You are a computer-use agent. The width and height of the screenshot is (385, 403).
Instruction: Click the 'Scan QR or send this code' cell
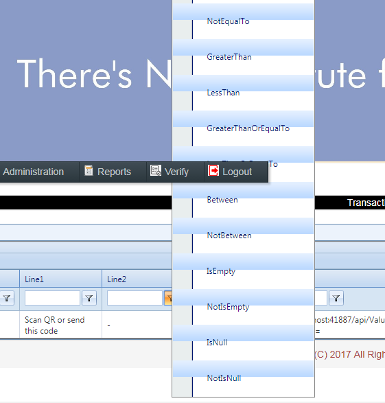click(60, 325)
